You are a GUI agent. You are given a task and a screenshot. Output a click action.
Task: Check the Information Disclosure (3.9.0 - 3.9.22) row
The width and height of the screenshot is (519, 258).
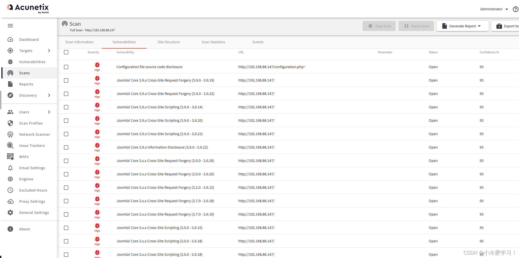pyautogui.click(x=66, y=147)
